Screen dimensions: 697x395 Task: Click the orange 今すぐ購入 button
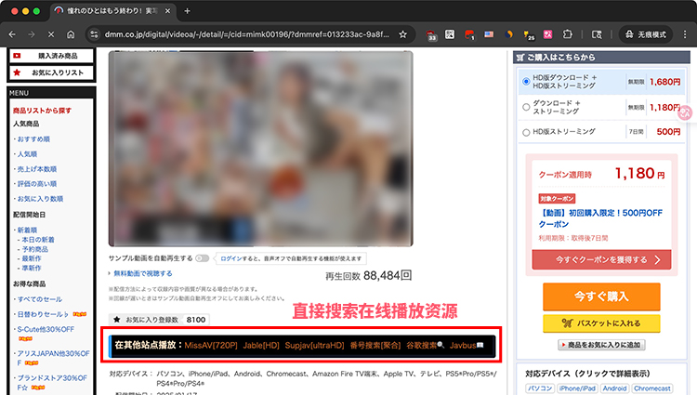pos(601,296)
